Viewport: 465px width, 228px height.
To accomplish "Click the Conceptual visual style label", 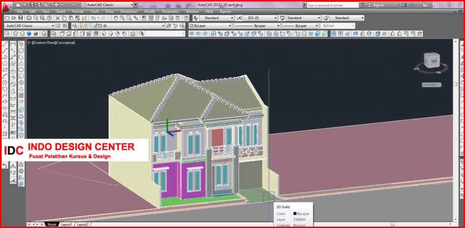I will (x=65, y=43).
